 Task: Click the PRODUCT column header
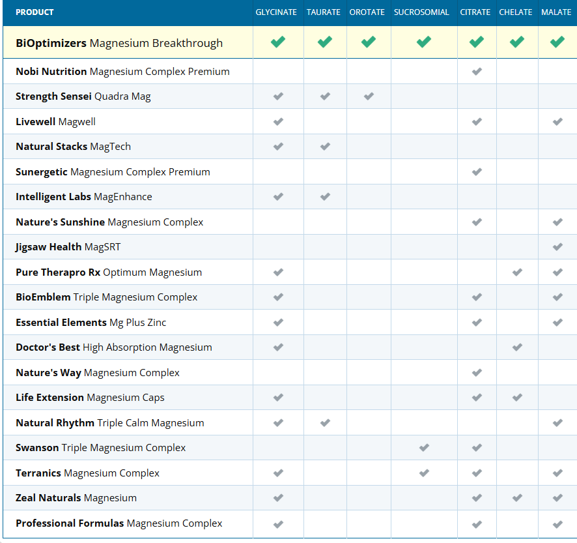35,12
